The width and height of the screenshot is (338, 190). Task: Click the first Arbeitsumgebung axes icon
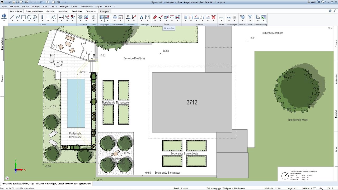click(258, 17)
